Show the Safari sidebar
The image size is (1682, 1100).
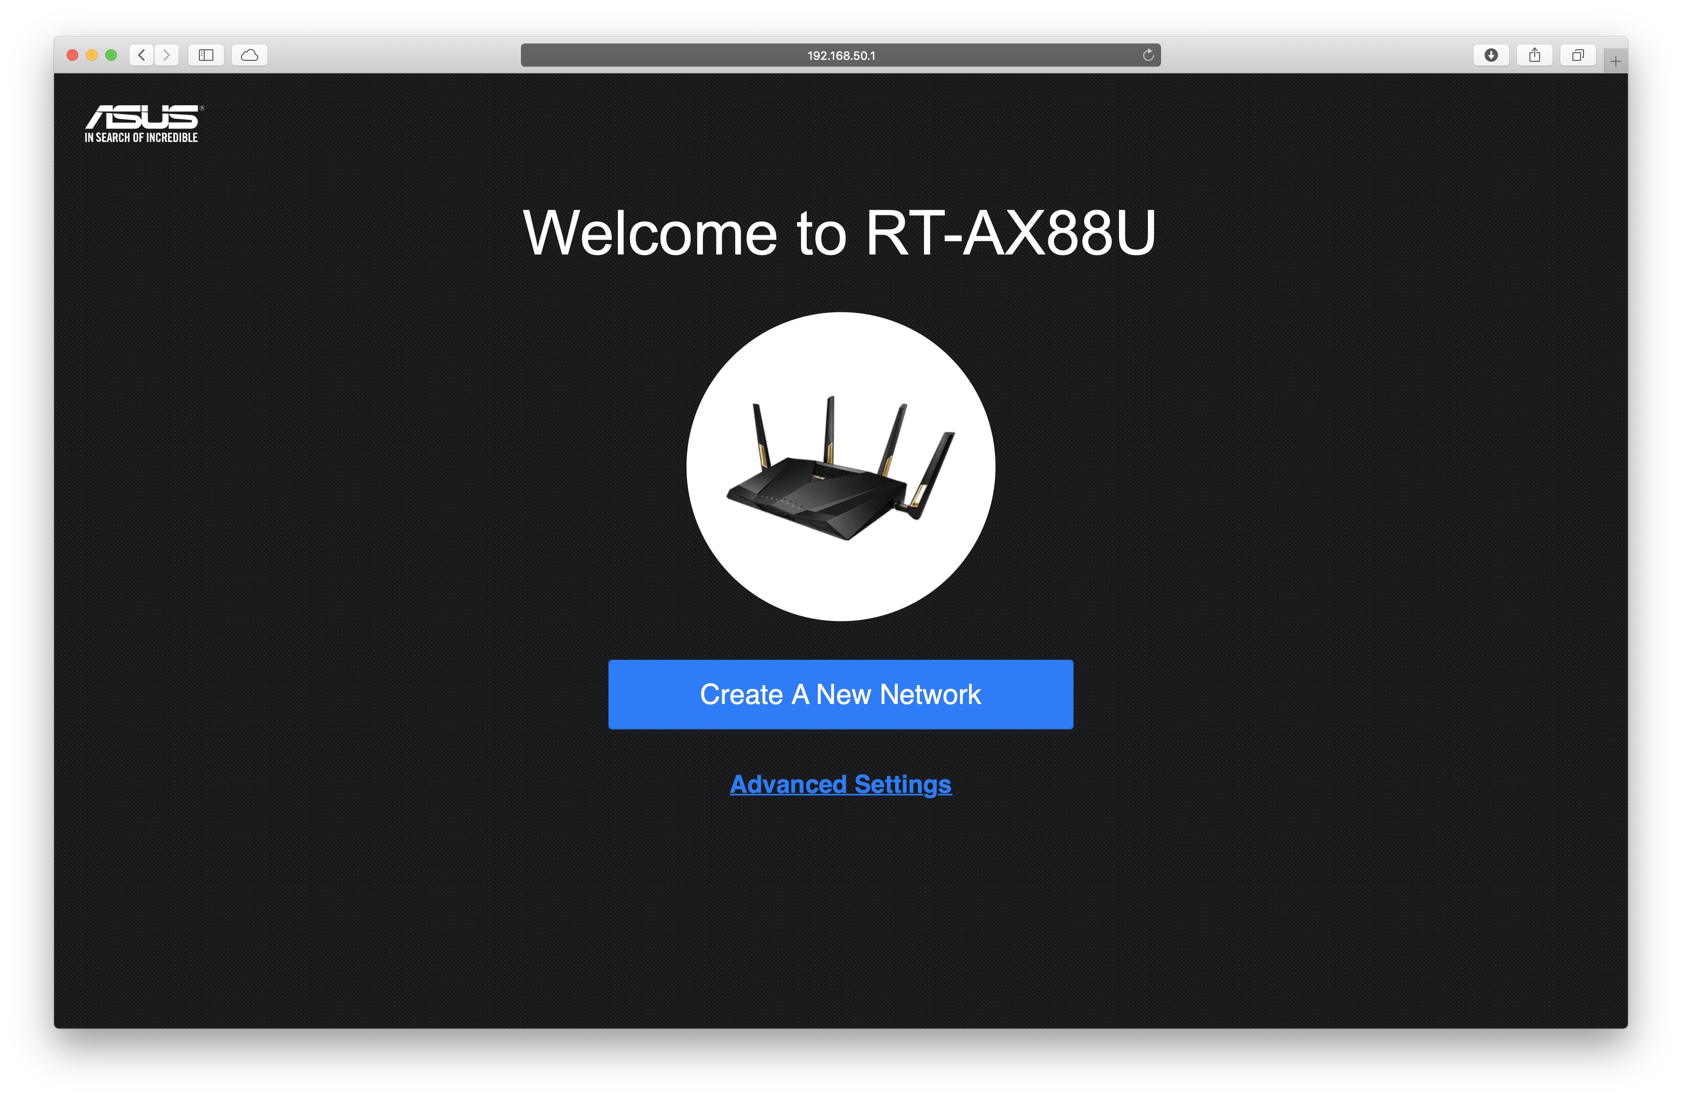coord(206,55)
